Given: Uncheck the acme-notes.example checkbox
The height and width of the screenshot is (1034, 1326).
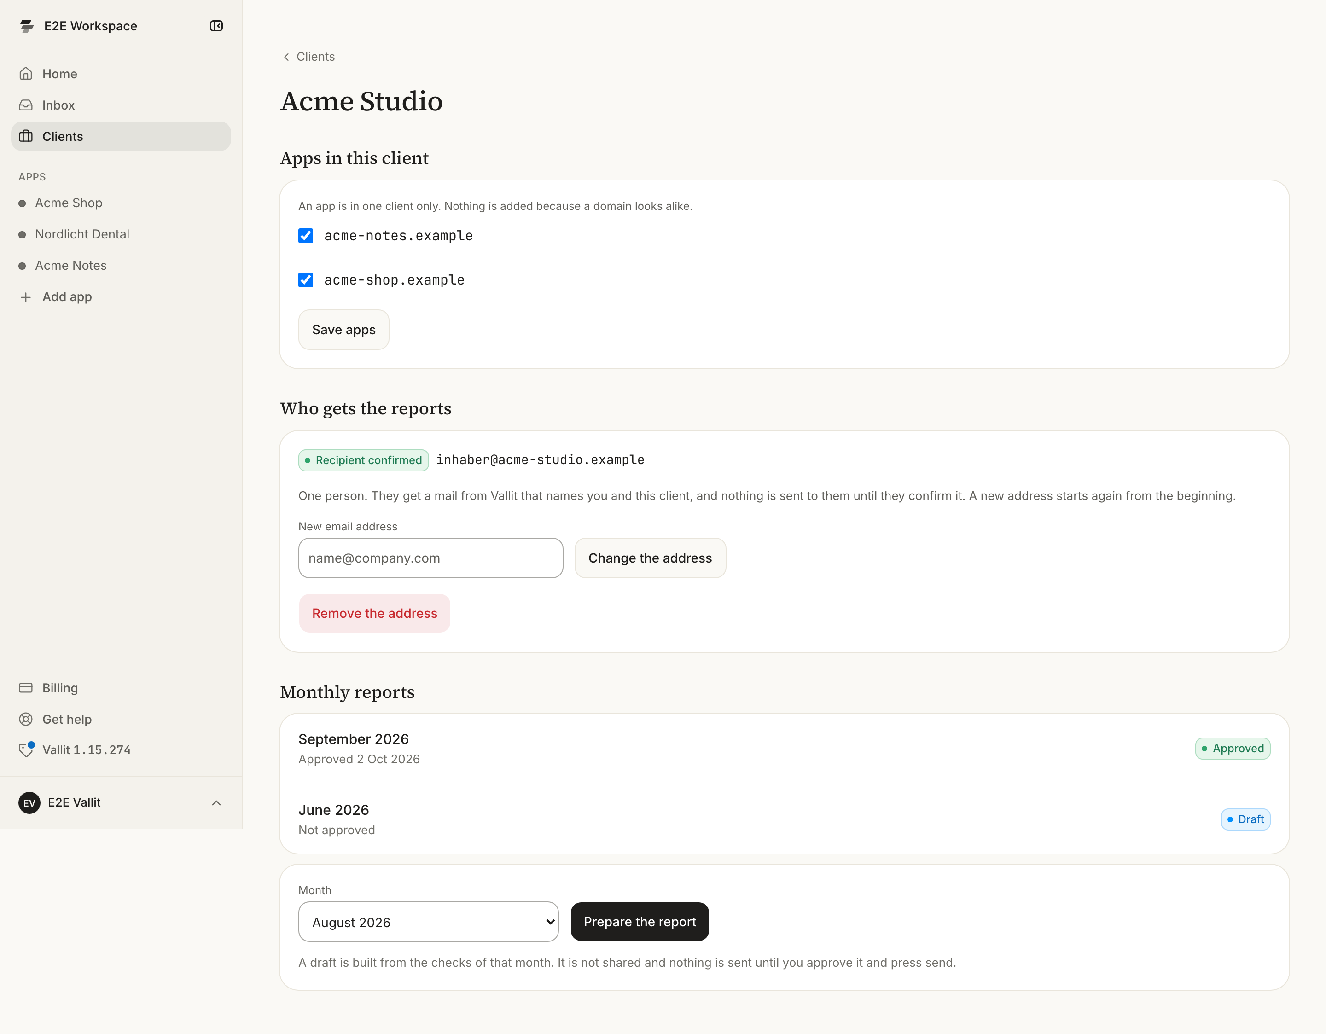Looking at the screenshot, I should (306, 236).
